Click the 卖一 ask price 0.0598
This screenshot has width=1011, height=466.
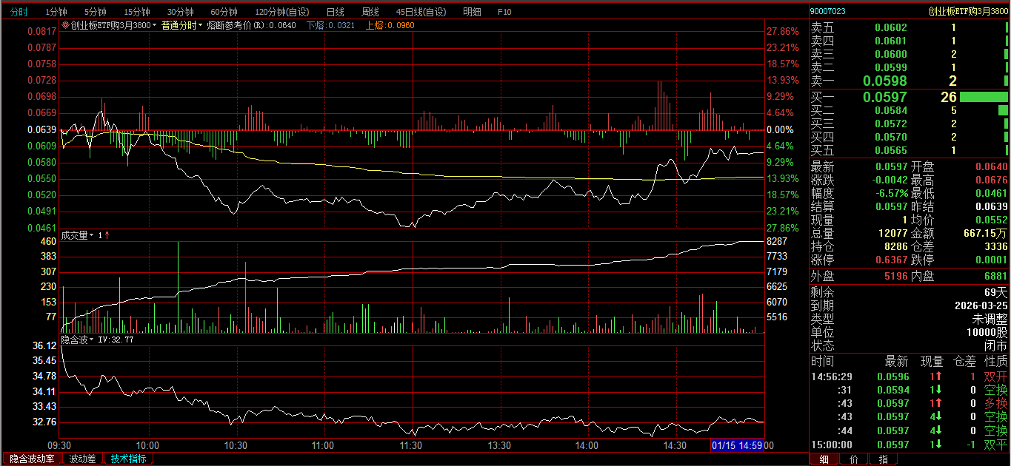click(884, 81)
